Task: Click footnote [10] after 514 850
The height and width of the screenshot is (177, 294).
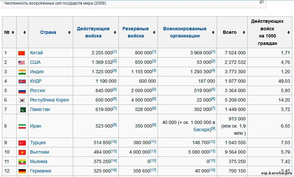Action: point(114,142)
